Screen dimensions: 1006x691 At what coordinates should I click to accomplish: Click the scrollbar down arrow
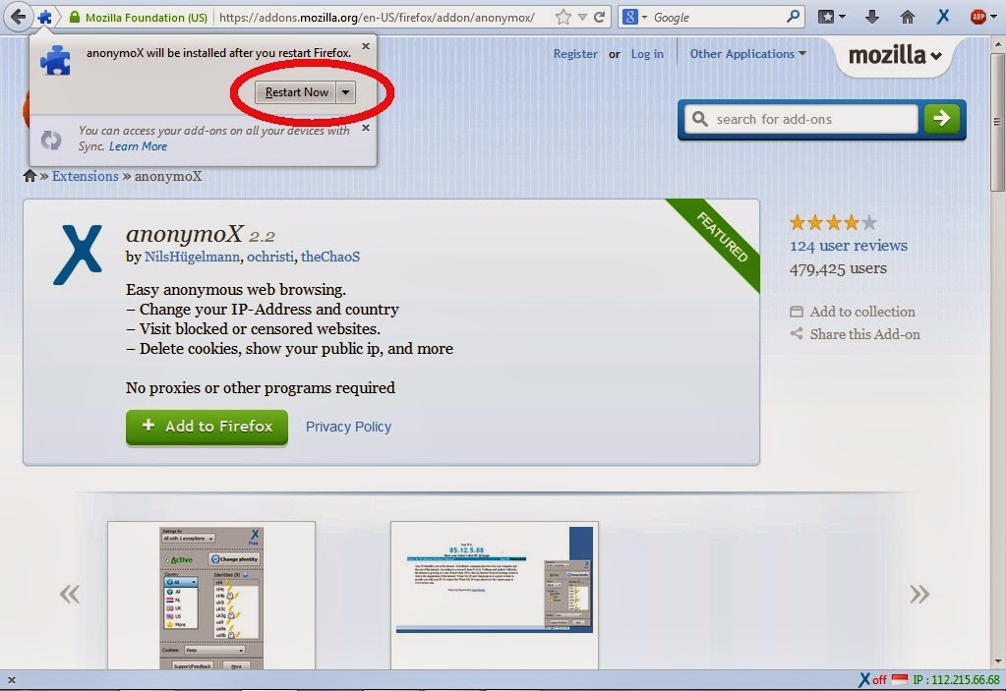coord(998,662)
